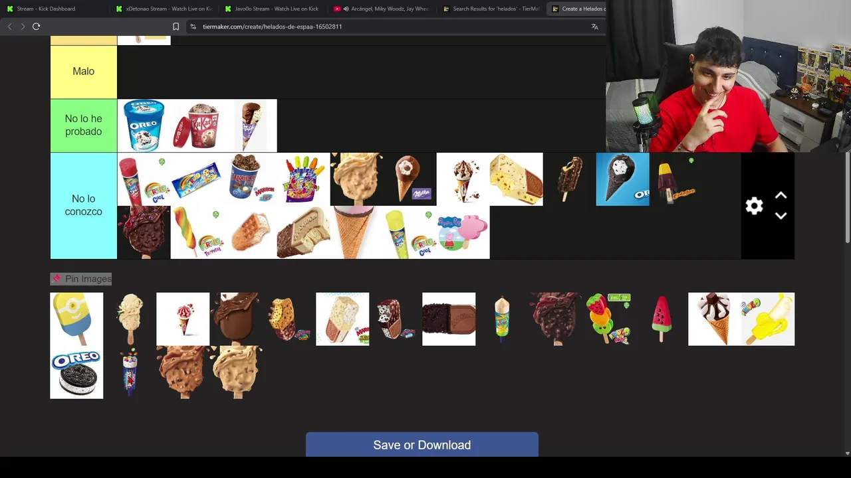The width and height of the screenshot is (851, 478).
Task: Switch to the Stream - Kick Dashboard tab
Action: pyautogui.click(x=55, y=9)
